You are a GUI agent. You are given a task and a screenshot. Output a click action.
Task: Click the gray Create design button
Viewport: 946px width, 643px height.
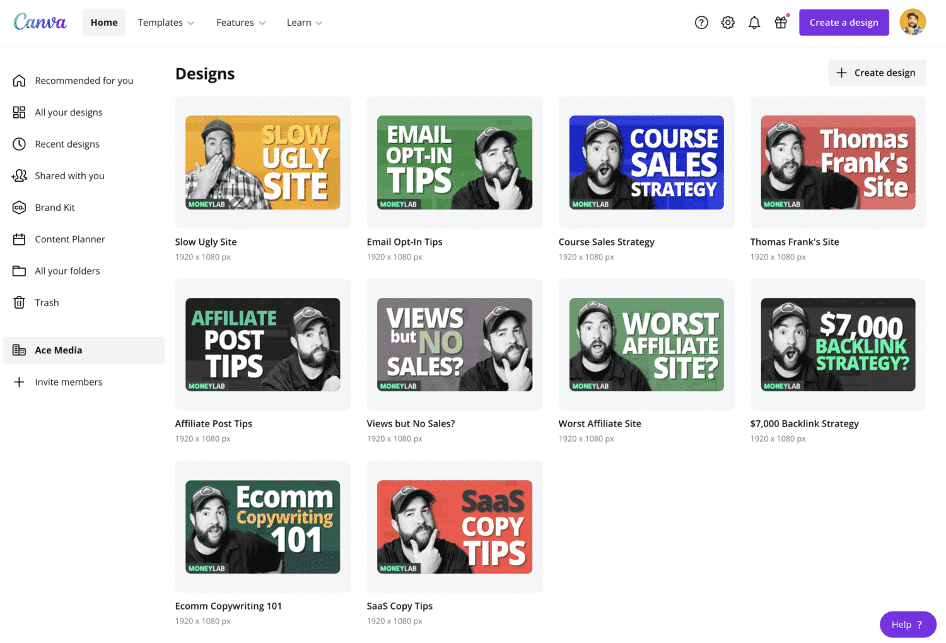(877, 73)
